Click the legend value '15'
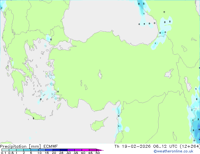Viewport: 200px width, 154px height. (47, 153)
